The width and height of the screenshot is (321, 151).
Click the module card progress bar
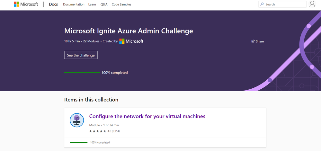[x=79, y=142]
